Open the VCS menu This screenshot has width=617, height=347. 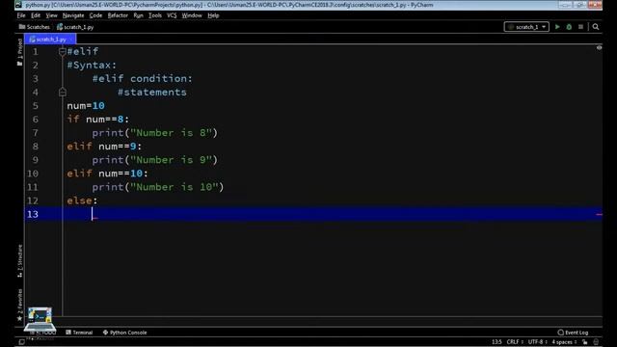coord(172,15)
